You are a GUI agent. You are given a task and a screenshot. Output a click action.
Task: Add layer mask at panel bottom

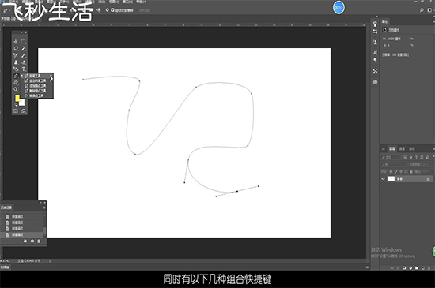tap(404, 267)
